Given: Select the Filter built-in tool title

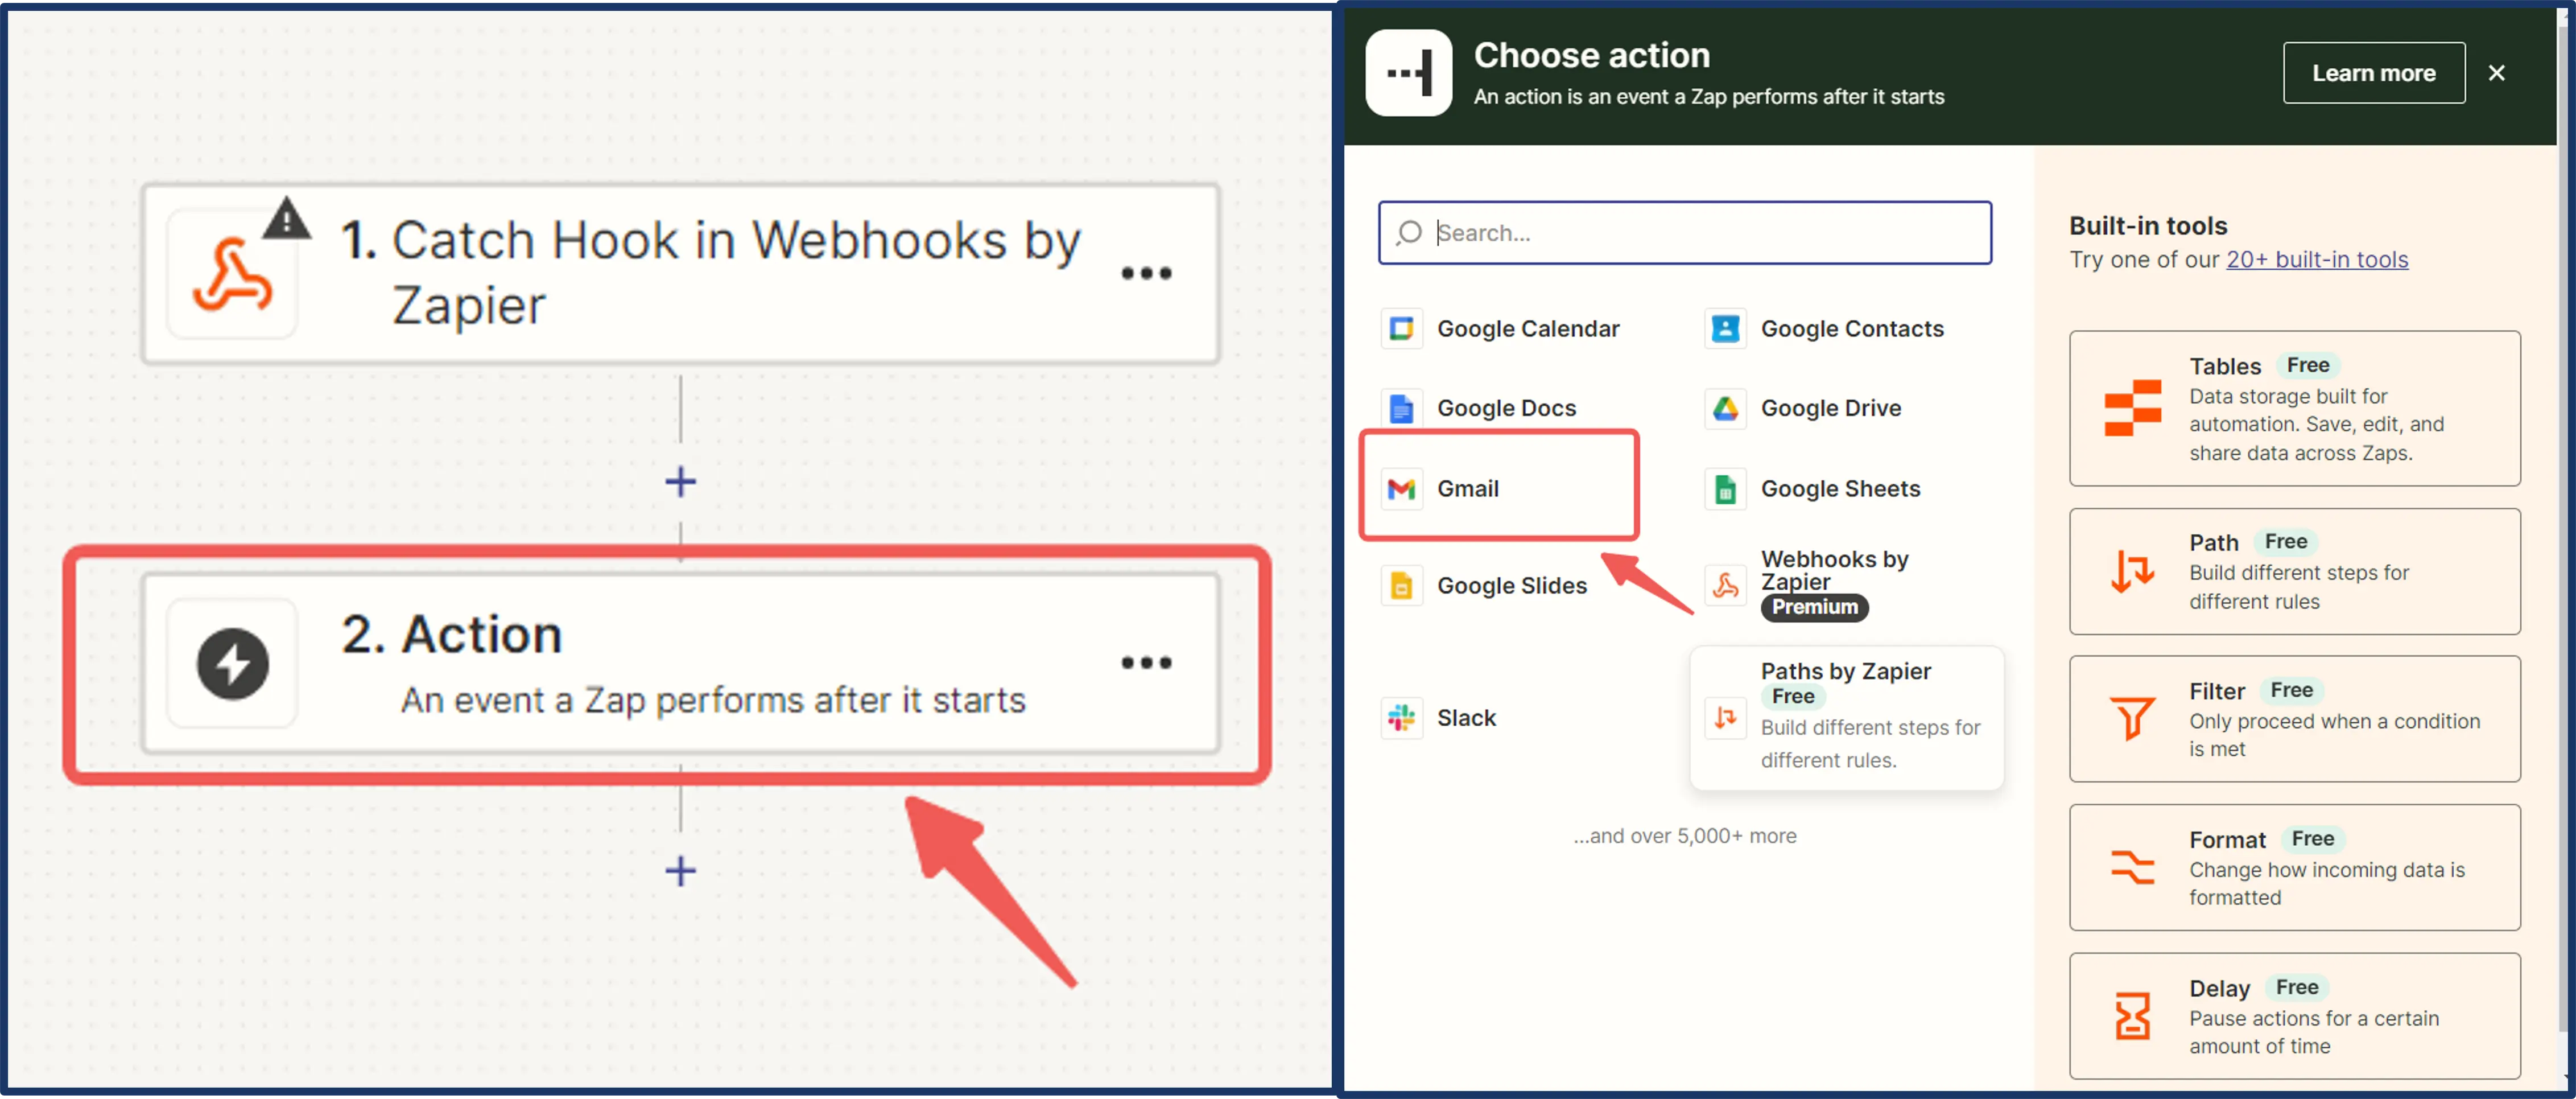Looking at the screenshot, I should [2217, 691].
